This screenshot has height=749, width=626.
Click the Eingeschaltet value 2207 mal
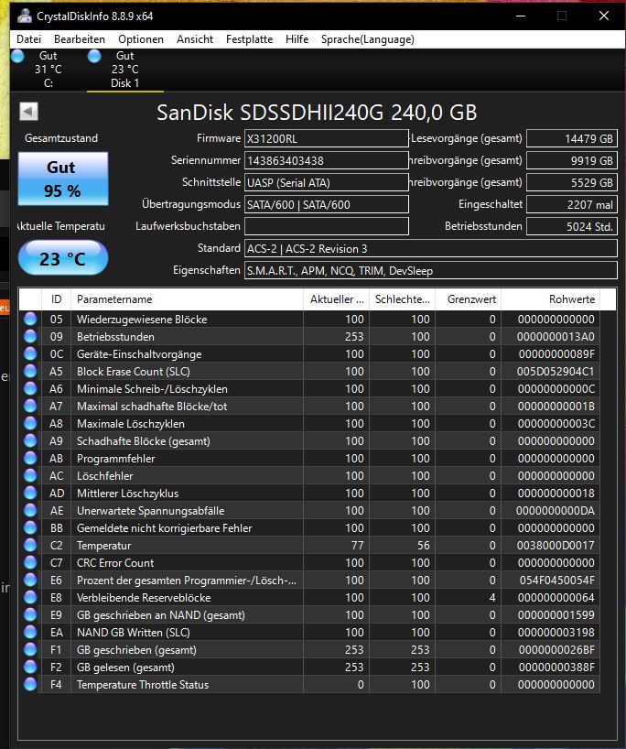[572, 204]
